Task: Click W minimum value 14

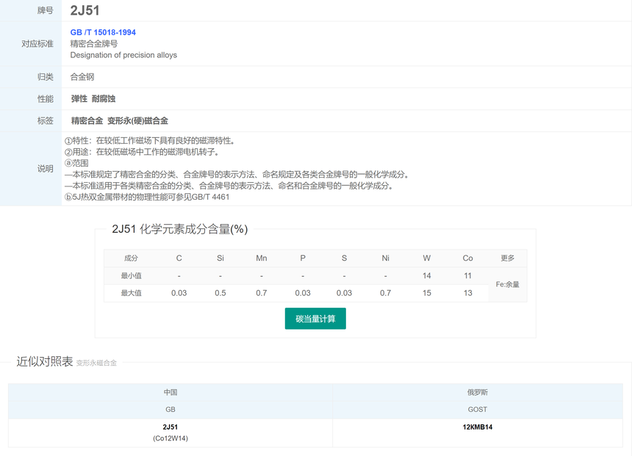Action: pos(427,275)
